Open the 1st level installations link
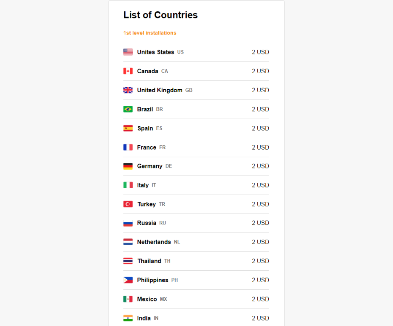The width and height of the screenshot is (393, 326). (x=150, y=33)
